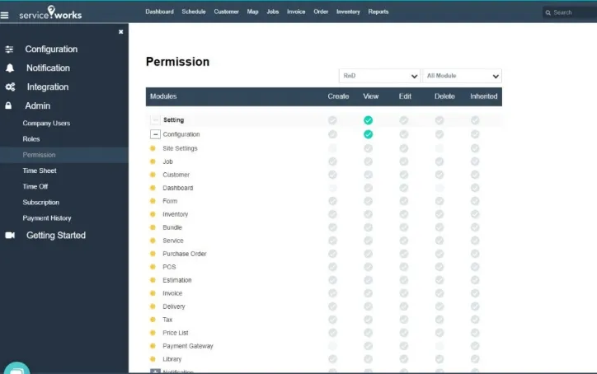Viewport: 597px width, 374px height.
Task: Open the Time Sheet sidebar link
Action: (x=40, y=171)
